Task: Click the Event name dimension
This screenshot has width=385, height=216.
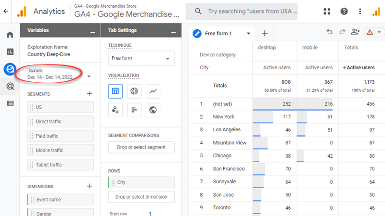Action: click(61, 200)
